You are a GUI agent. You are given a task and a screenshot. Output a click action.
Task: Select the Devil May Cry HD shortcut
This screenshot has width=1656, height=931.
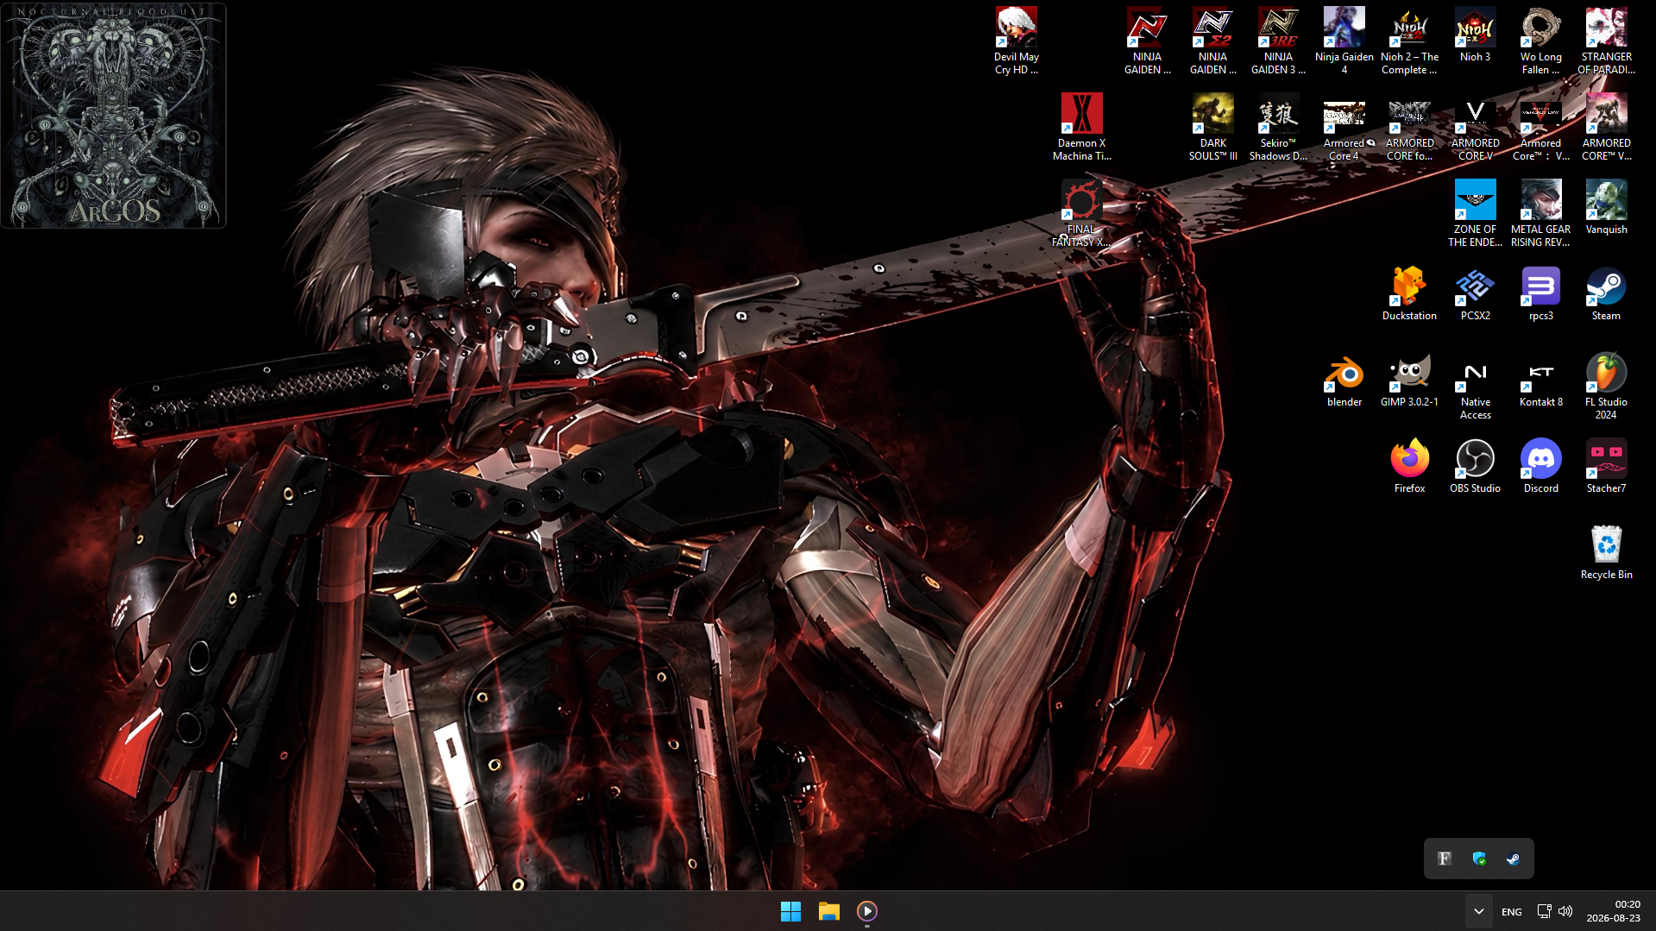point(1016,41)
